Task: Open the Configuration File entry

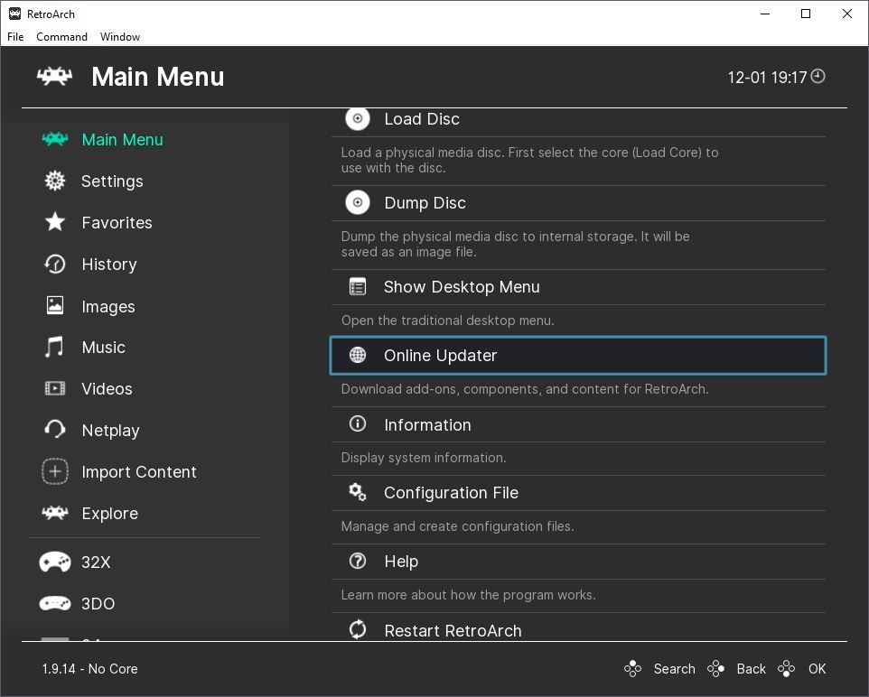Action: coord(451,492)
